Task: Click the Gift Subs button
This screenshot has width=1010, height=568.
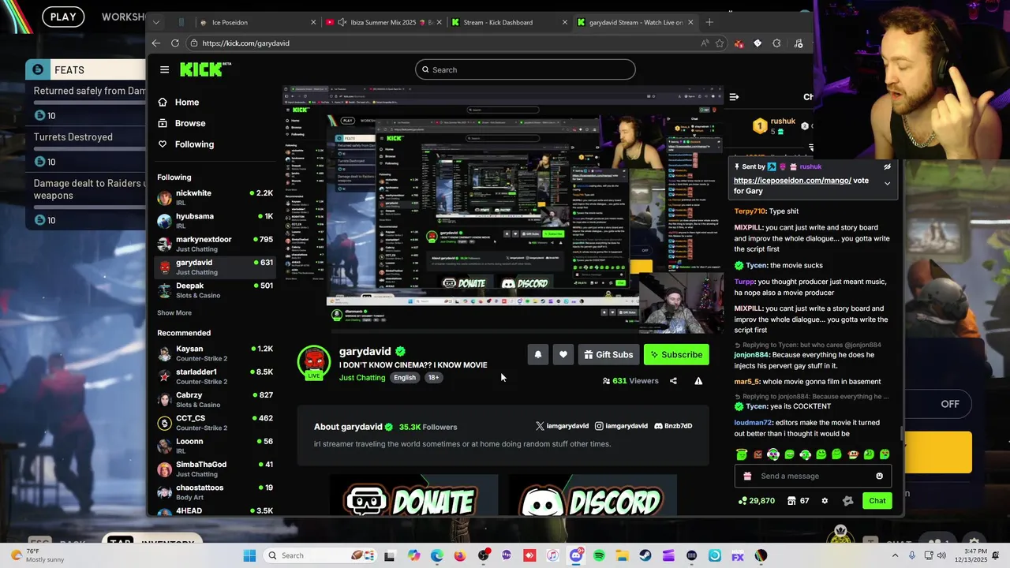Action: pyautogui.click(x=608, y=355)
